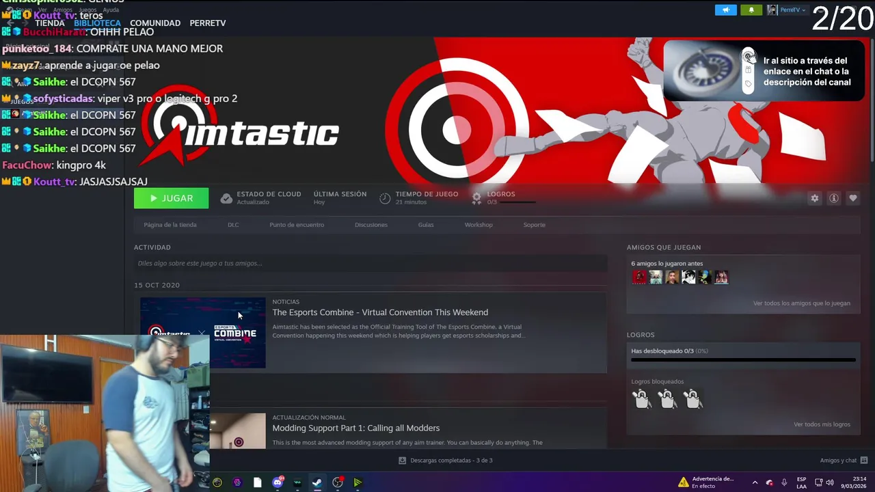Open the ESP LAA language selector
The width and height of the screenshot is (875, 492).
tap(801, 482)
